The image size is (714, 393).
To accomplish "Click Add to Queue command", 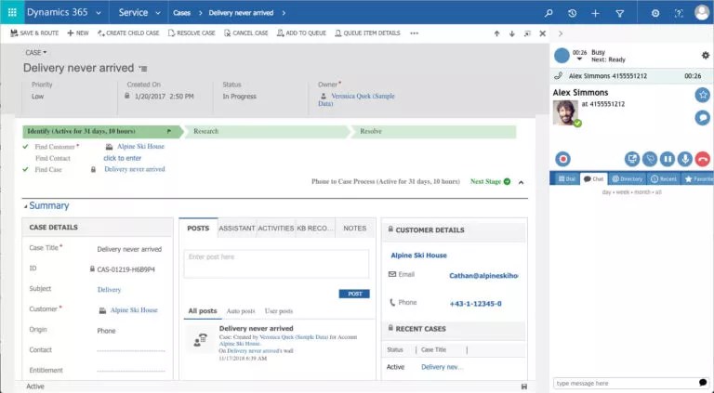I will (x=301, y=33).
